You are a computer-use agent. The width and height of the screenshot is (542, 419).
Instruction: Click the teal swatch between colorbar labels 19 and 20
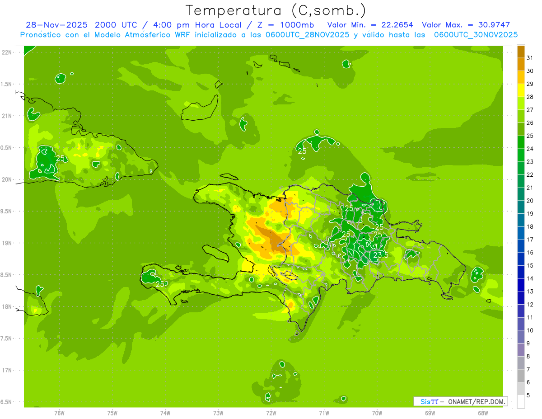(x=521, y=207)
